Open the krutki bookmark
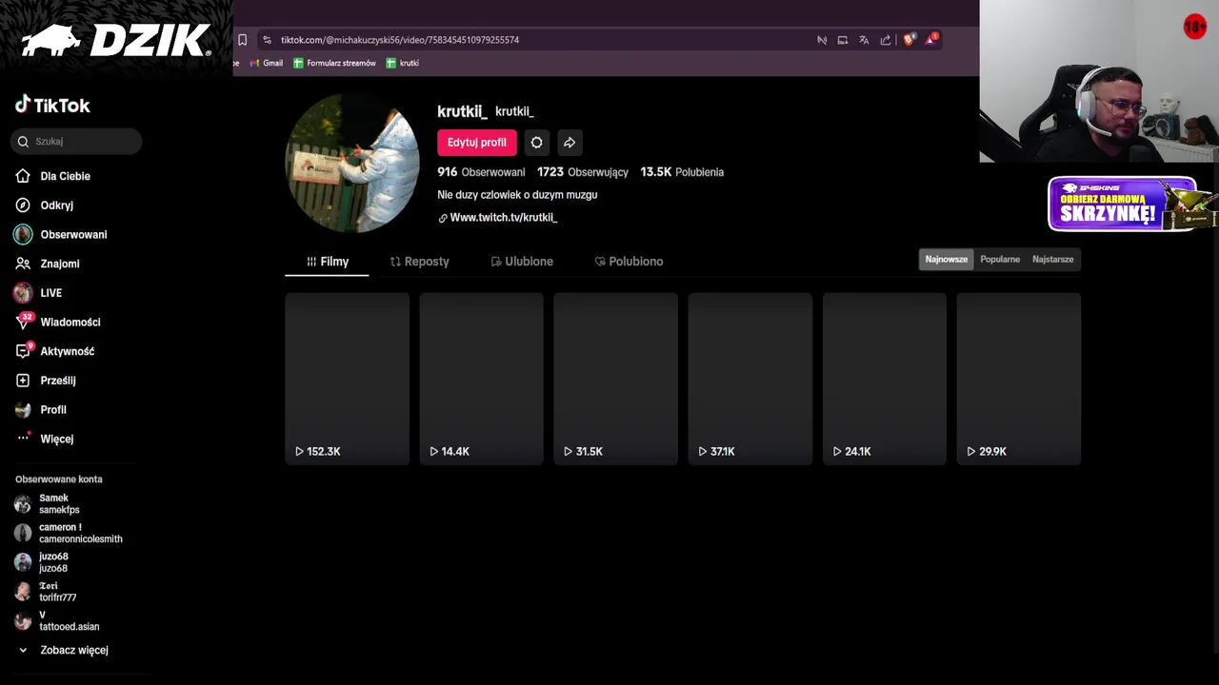This screenshot has height=685, width=1219. (x=403, y=63)
